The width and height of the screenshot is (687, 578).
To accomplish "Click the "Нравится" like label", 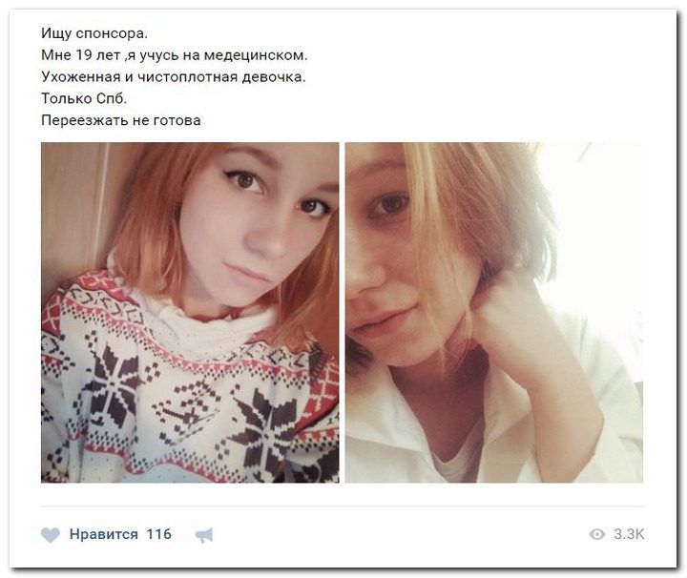I will [103, 534].
